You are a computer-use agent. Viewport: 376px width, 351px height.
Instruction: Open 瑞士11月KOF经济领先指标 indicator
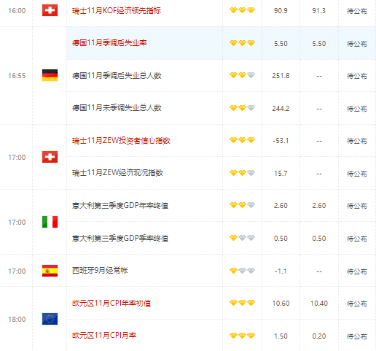[117, 10]
